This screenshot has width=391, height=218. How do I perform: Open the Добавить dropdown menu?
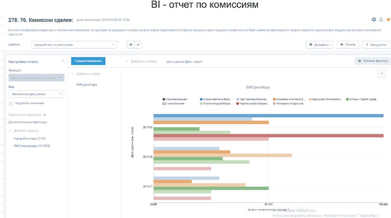tap(320, 45)
